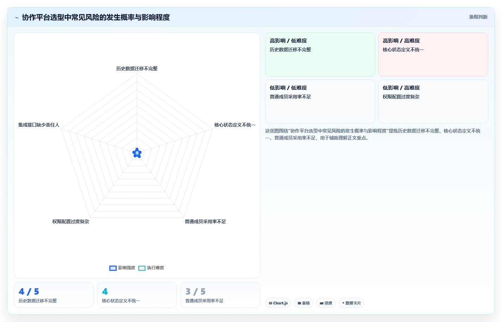Select the 表格 tag chip
502x322 pixels.
pos(303,303)
